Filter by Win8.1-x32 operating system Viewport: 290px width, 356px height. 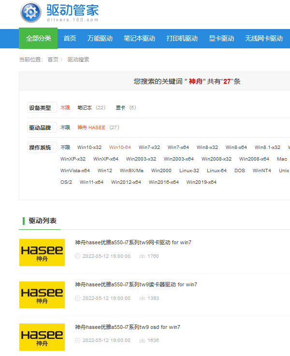pyautogui.click(x=267, y=148)
